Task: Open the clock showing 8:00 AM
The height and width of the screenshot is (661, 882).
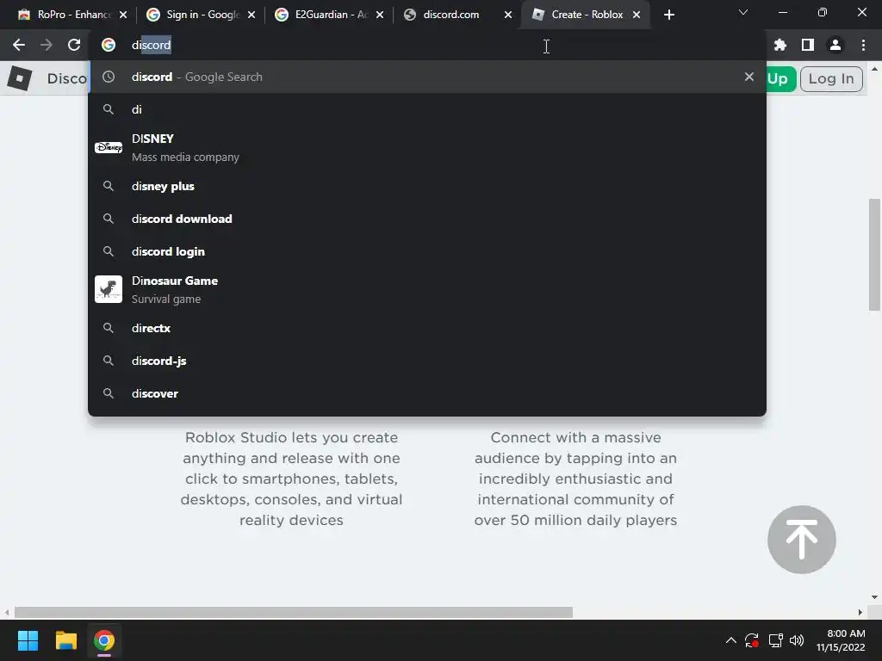Action: [x=841, y=640]
